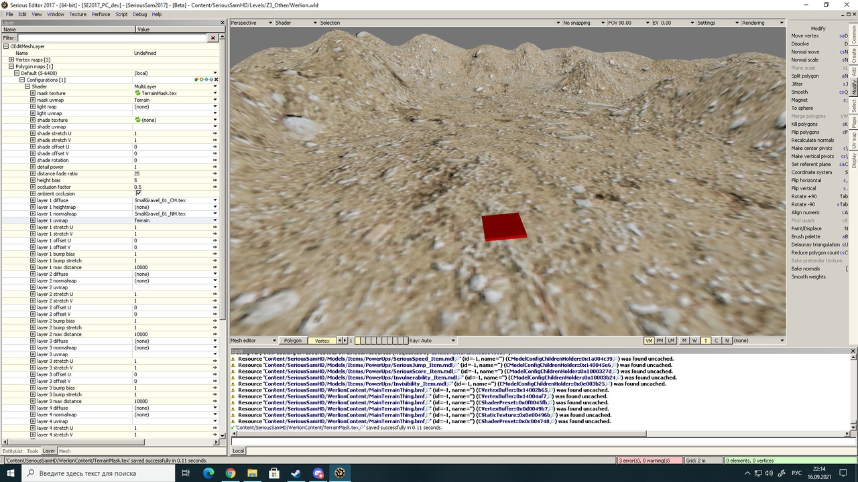Toggle the C button in viewport bar

[x=716, y=341]
